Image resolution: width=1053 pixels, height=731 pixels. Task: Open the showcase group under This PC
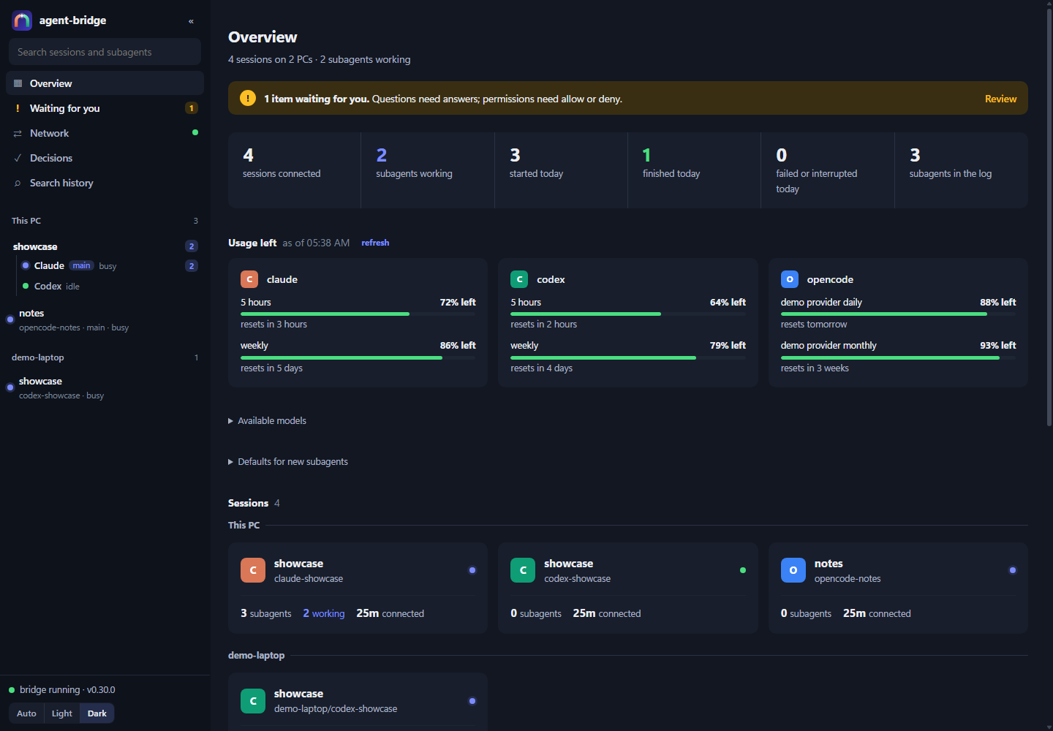105,246
